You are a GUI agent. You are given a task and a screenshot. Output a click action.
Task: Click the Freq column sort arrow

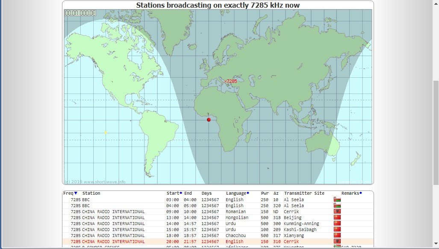point(76,193)
